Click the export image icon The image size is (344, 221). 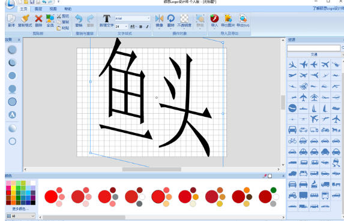pos(228,19)
